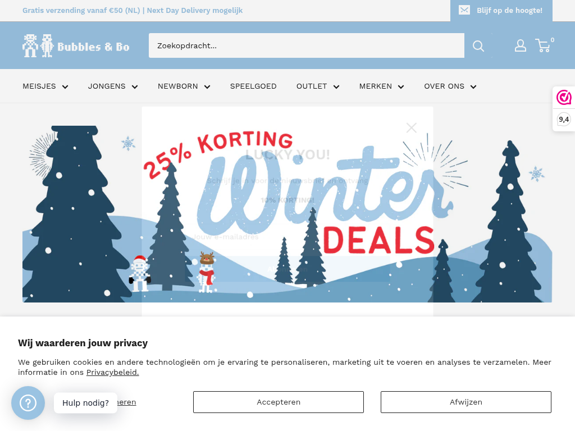Click the envelope newsletter icon
This screenshot has width=575, height=431.
pyautogui.click(x=464, y=10)
